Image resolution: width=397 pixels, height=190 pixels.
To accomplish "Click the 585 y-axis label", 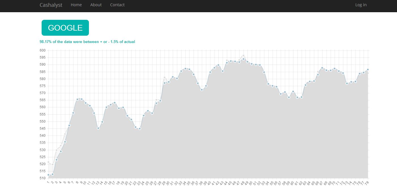I will [x=42, y=72].
